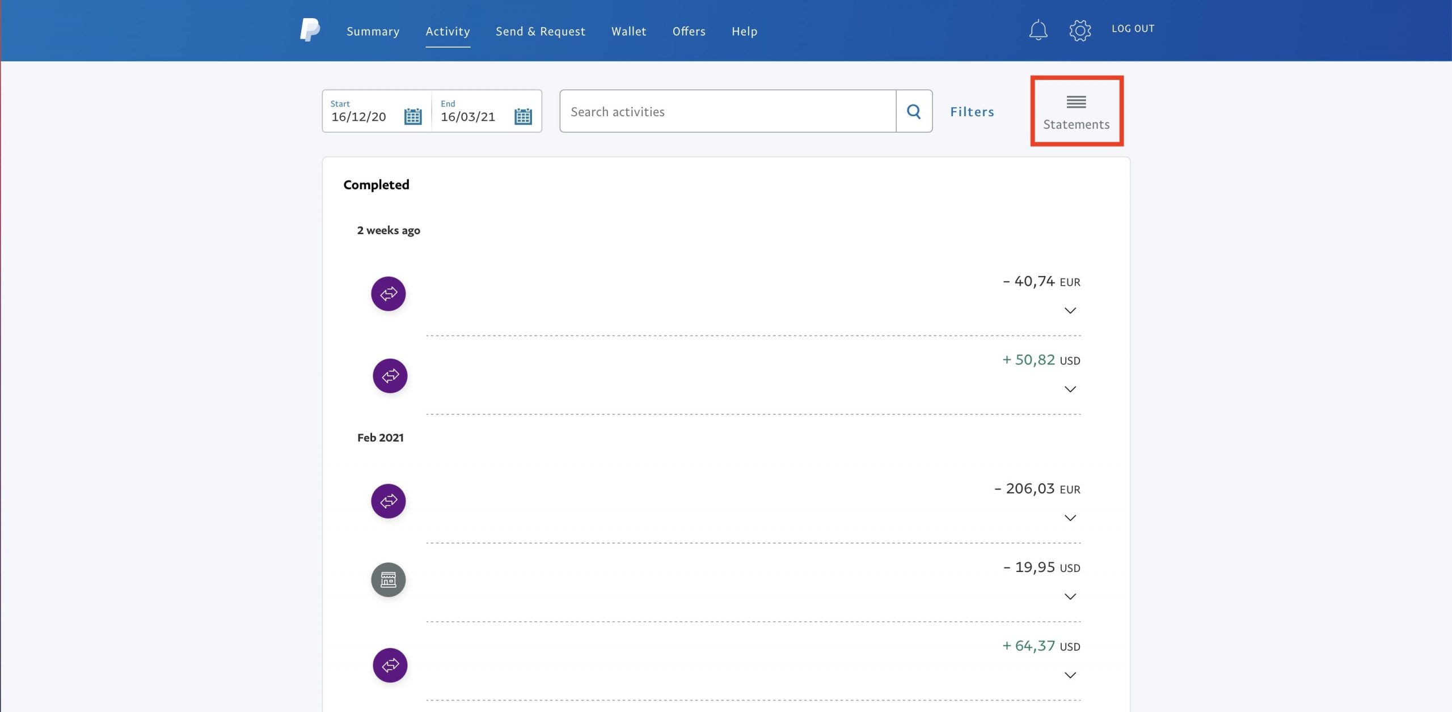
Task: Expand the -19,95 USD transaction details
Action: (1070, 597)
